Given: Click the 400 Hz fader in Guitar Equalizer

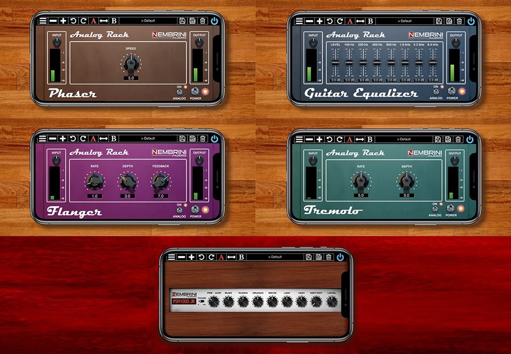Looking at the screenshot, I should (x=377, y=63).
